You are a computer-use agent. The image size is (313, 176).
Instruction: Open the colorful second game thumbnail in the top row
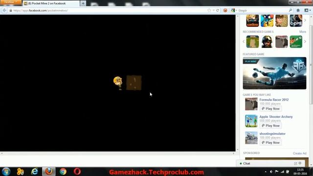pyautogui.click(x=267, y=21)
